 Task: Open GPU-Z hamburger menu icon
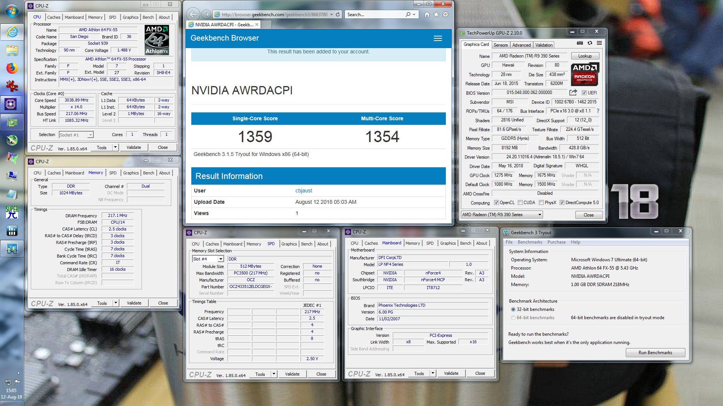point(599,43)
